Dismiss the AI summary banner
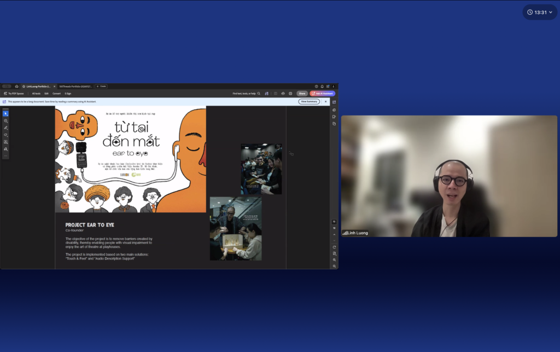 click(x=326, y=101)
